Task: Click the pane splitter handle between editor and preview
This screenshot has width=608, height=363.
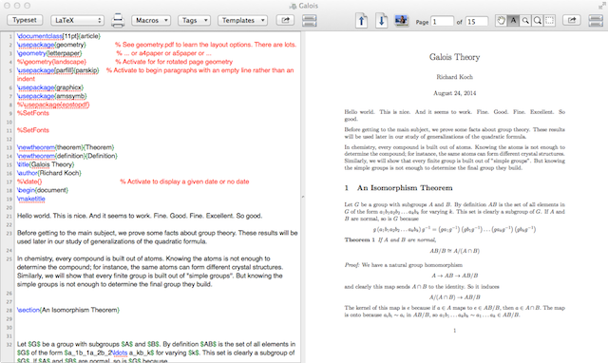Action: click(303, 197)
